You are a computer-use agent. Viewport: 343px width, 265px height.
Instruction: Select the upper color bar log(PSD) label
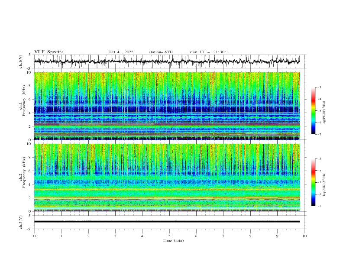(324, 113)
